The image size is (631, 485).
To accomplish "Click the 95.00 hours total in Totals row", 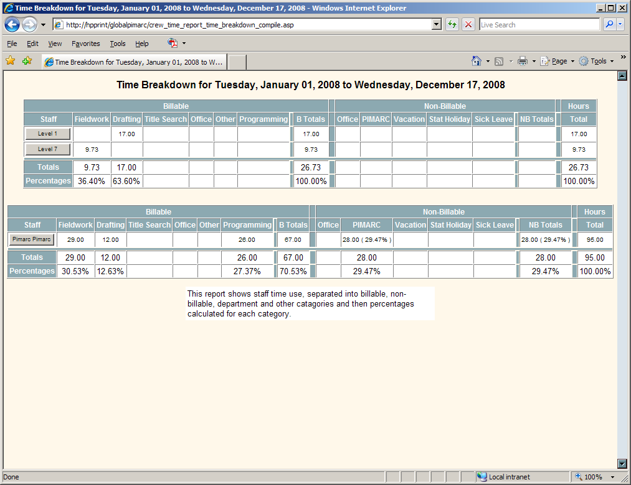I will click(595, 257).
